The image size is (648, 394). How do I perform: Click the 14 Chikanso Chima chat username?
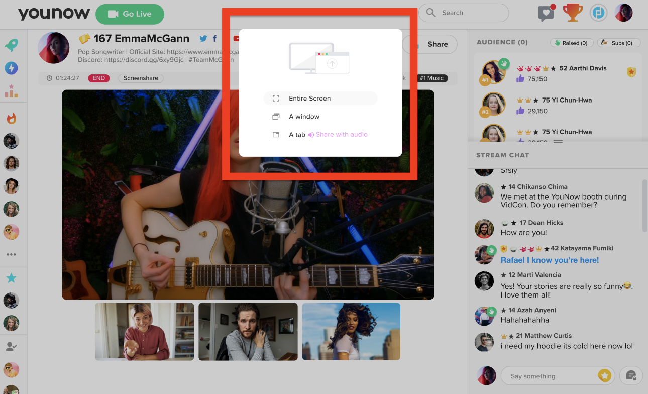click(538, 187)
